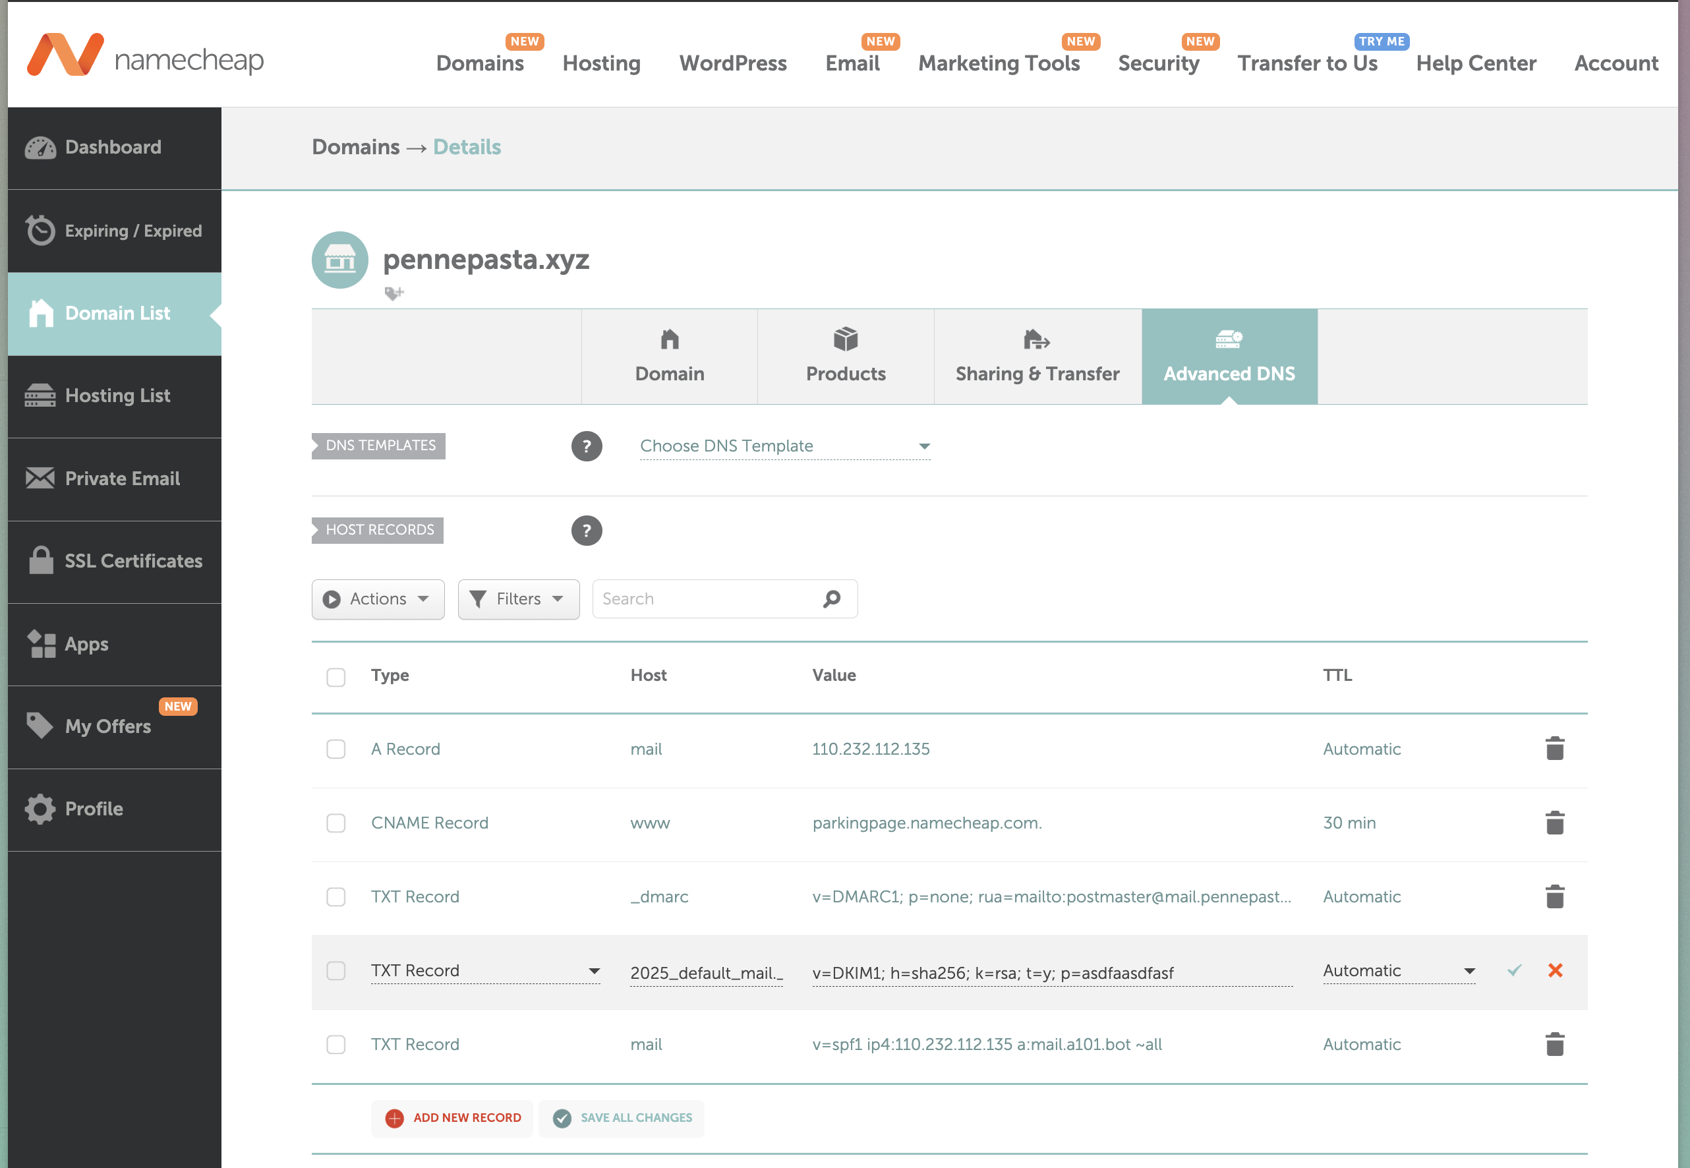Click the 30 min TTL value
The height and width of the screenshot is (1168, 1690).
click(x=1349, y=823)
